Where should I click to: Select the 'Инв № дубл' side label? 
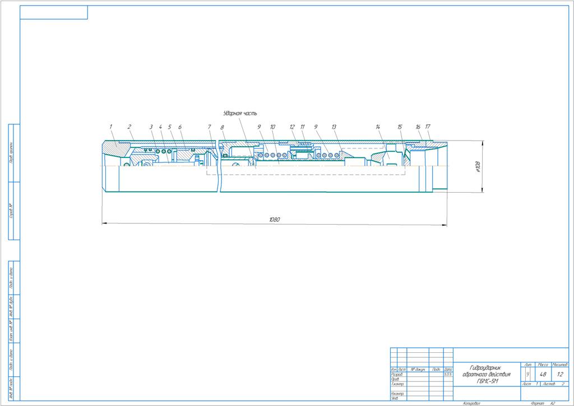(11, 306)
